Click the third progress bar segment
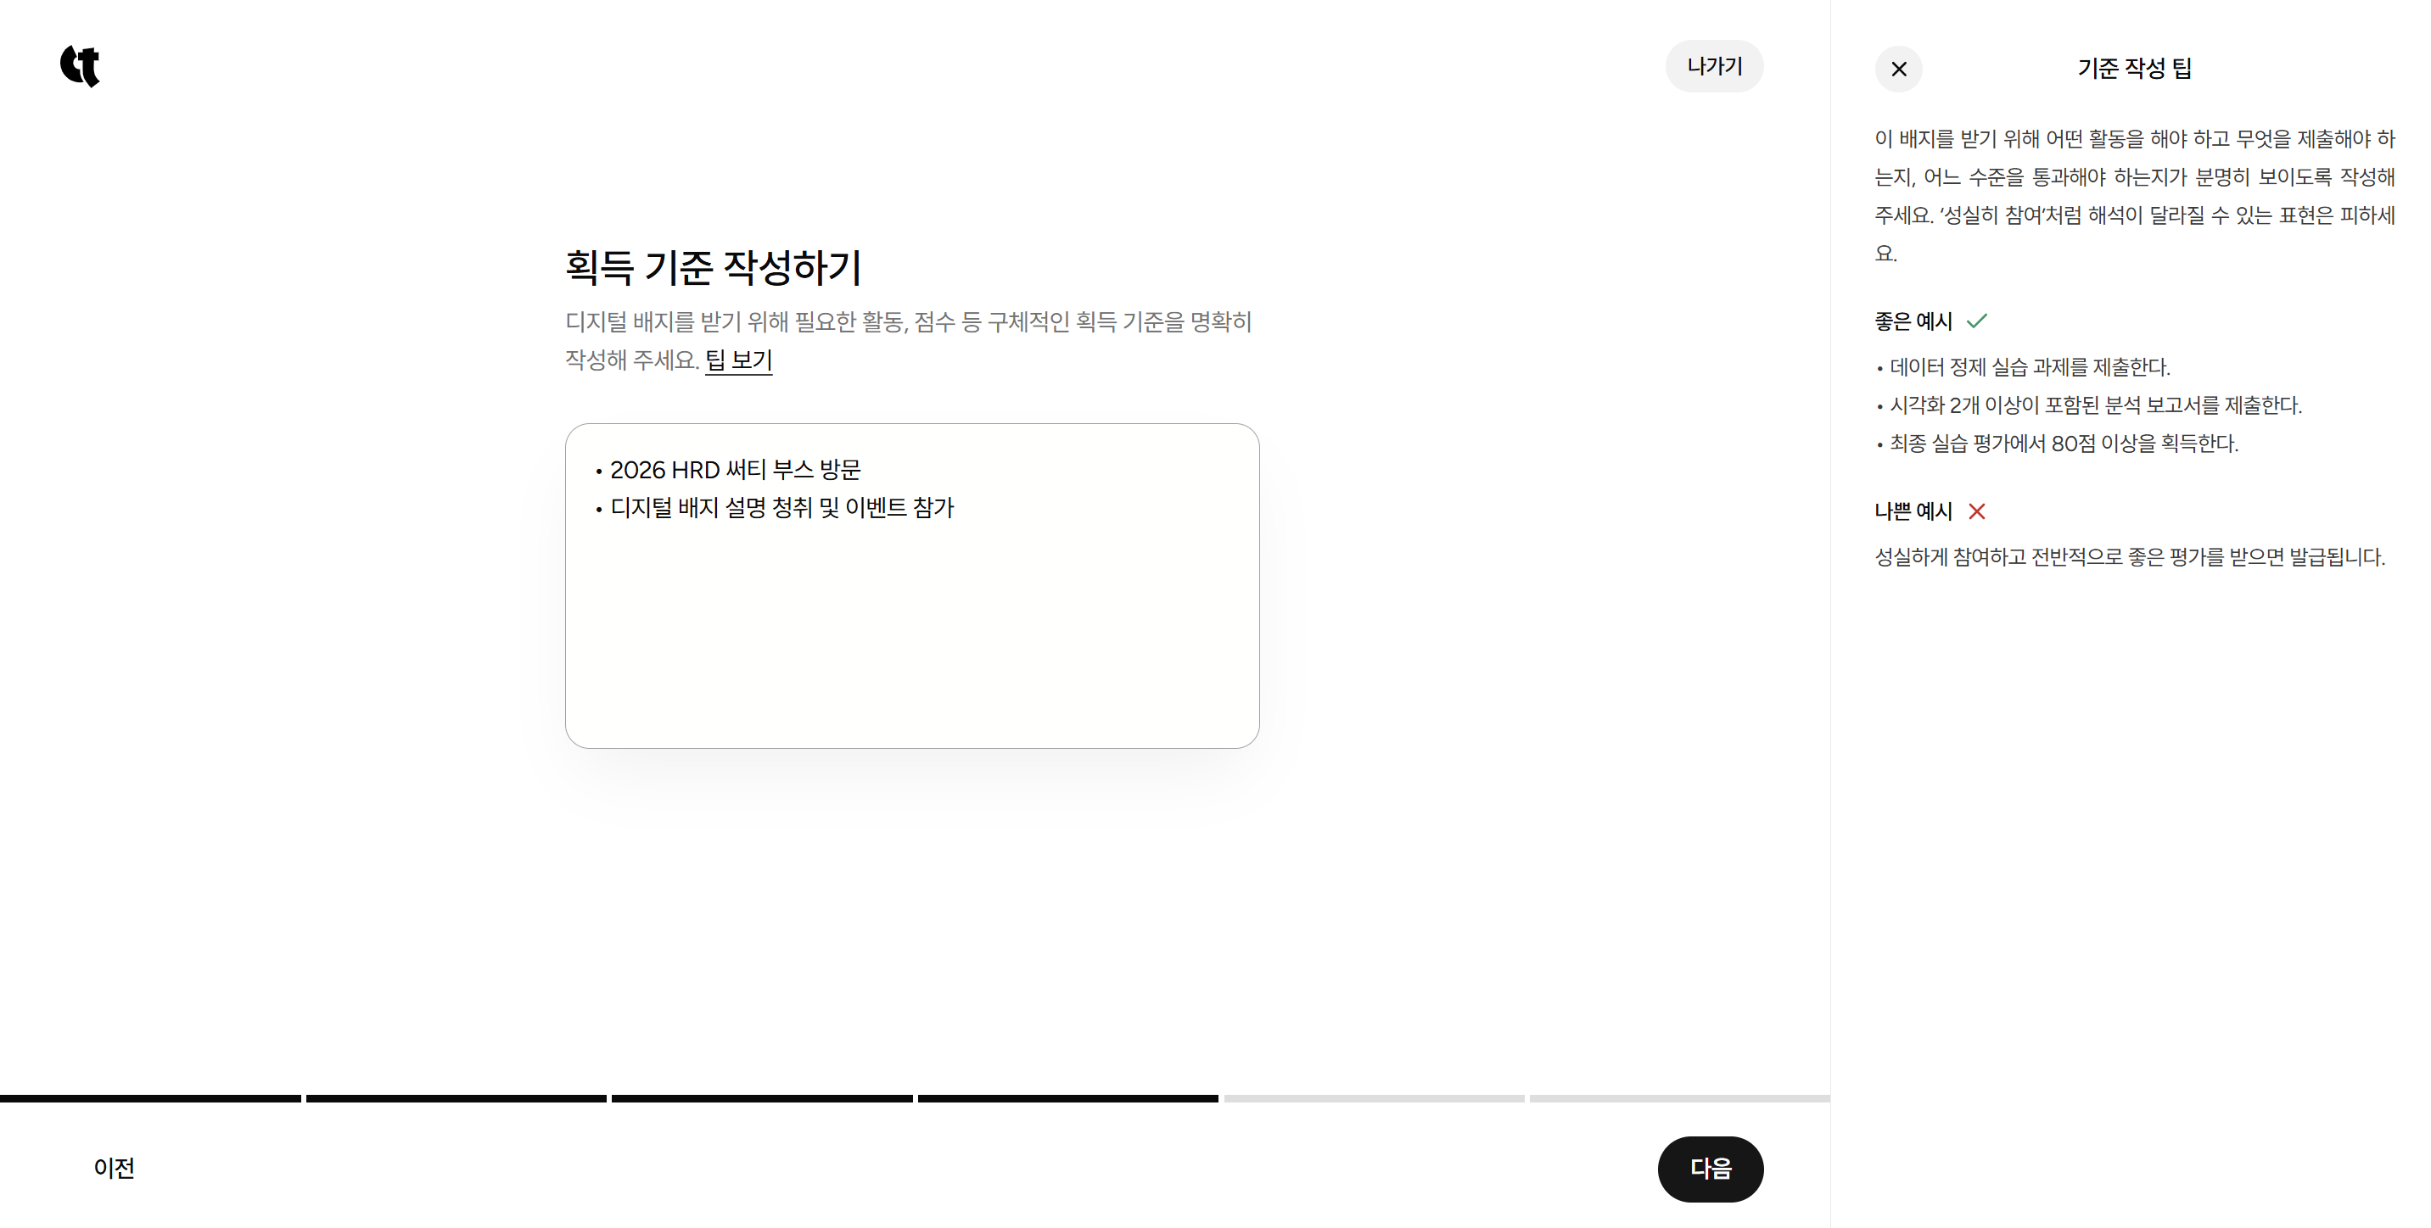Screen dimensions: 2431x1228 762,1098
